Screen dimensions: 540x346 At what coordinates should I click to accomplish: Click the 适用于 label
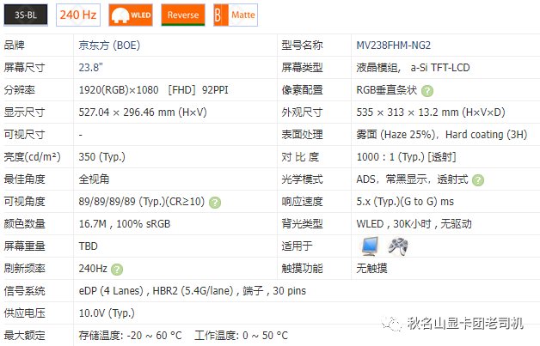[x=297, y=246]
